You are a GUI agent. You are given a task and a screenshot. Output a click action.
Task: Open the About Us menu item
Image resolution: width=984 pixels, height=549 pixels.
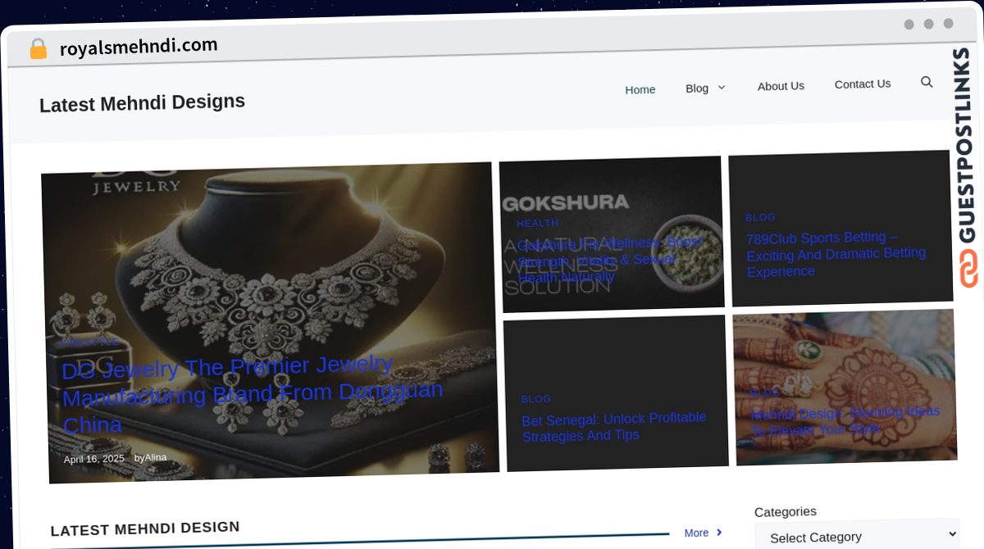click(x=781, y=86)
